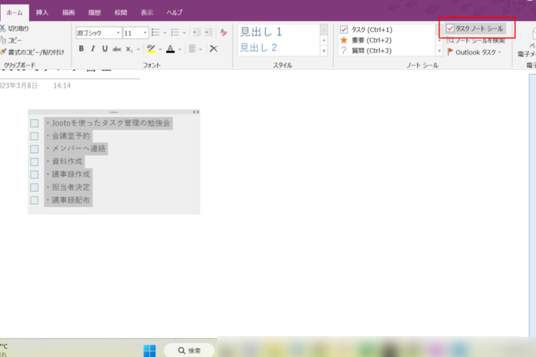Viewport: 536px width, 357px height.
Task: Click the page date 2023年3月8日
Action: (19, 86)
